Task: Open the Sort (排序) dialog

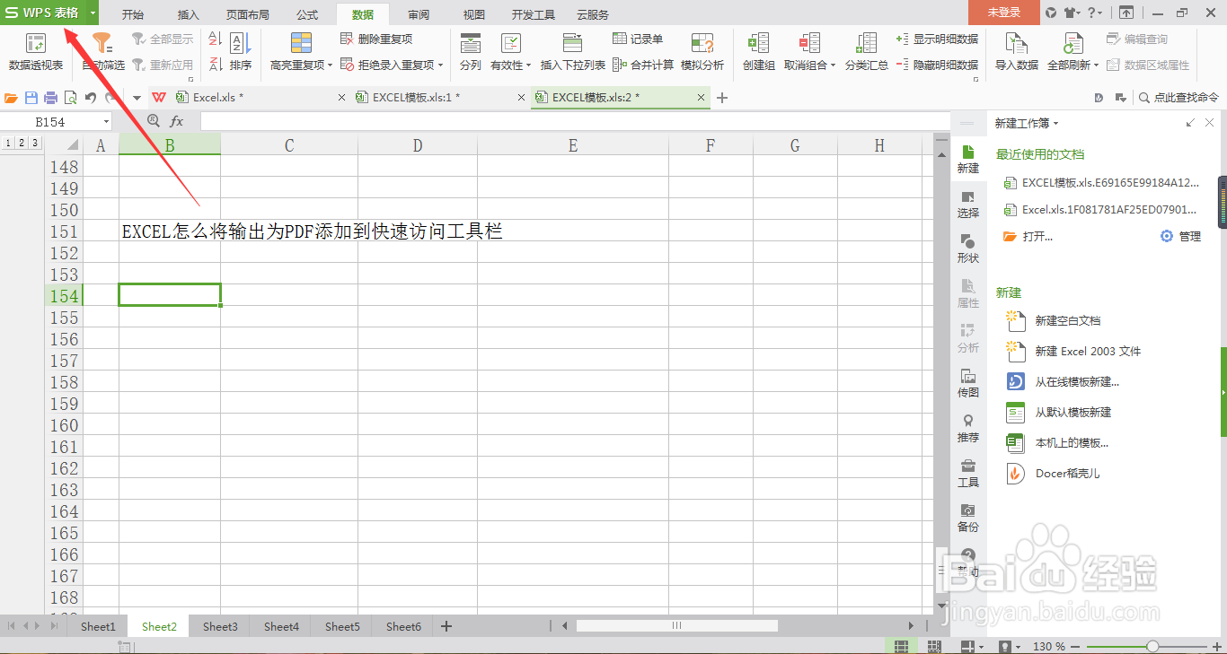Action: click(240, 52)
